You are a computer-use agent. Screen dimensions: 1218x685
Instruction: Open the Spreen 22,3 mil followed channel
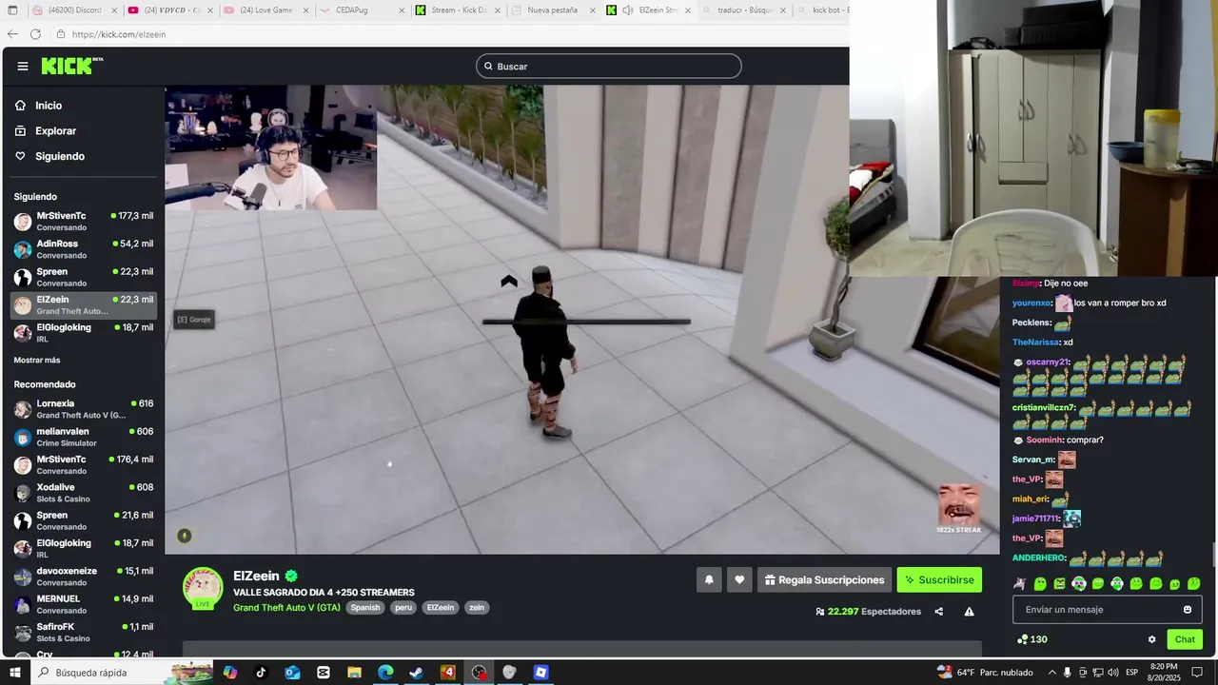click(x=84, y=277)
